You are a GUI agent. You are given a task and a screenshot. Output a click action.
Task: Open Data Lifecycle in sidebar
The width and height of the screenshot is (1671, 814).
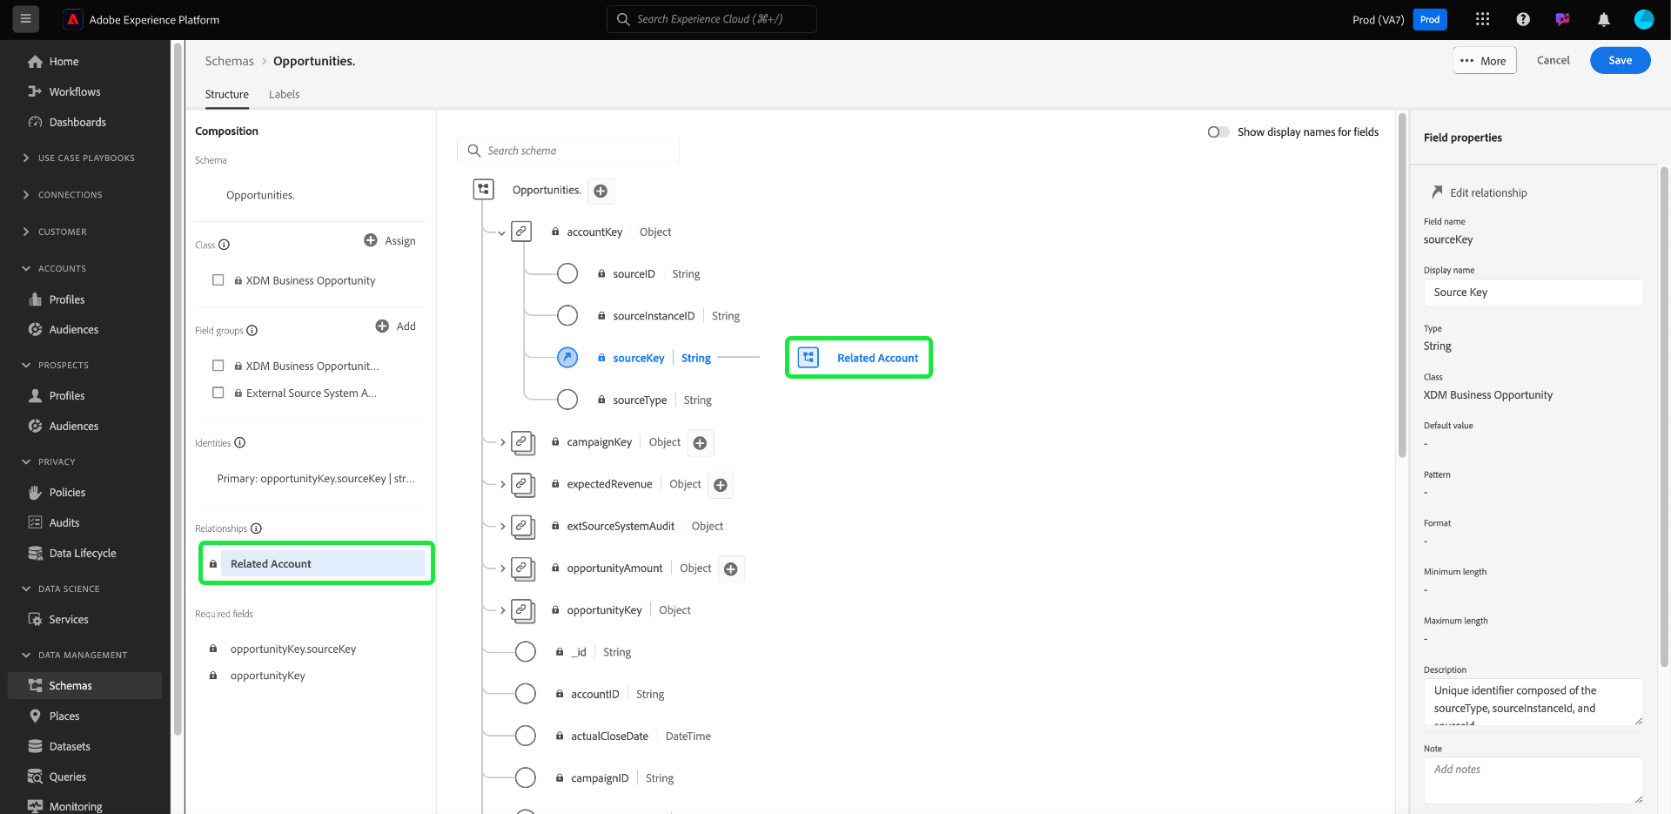tap(83, 554)
